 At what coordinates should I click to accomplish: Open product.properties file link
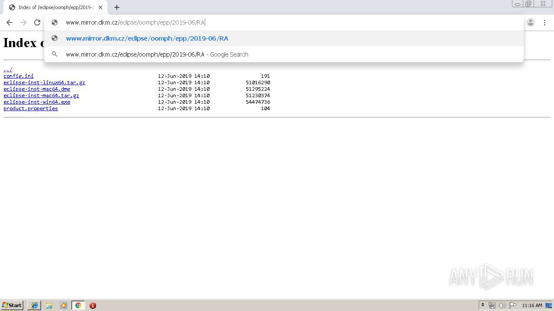pyautogui.click(x=31, y=108)
